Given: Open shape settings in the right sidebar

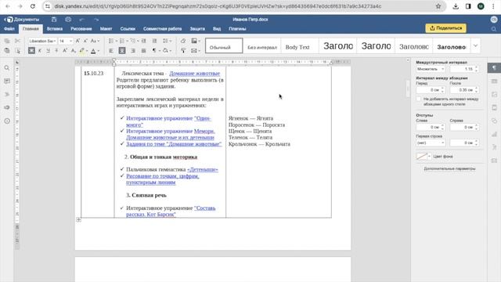Looking at the screenshot, I should pyautogui.click(x=494, y=121).
